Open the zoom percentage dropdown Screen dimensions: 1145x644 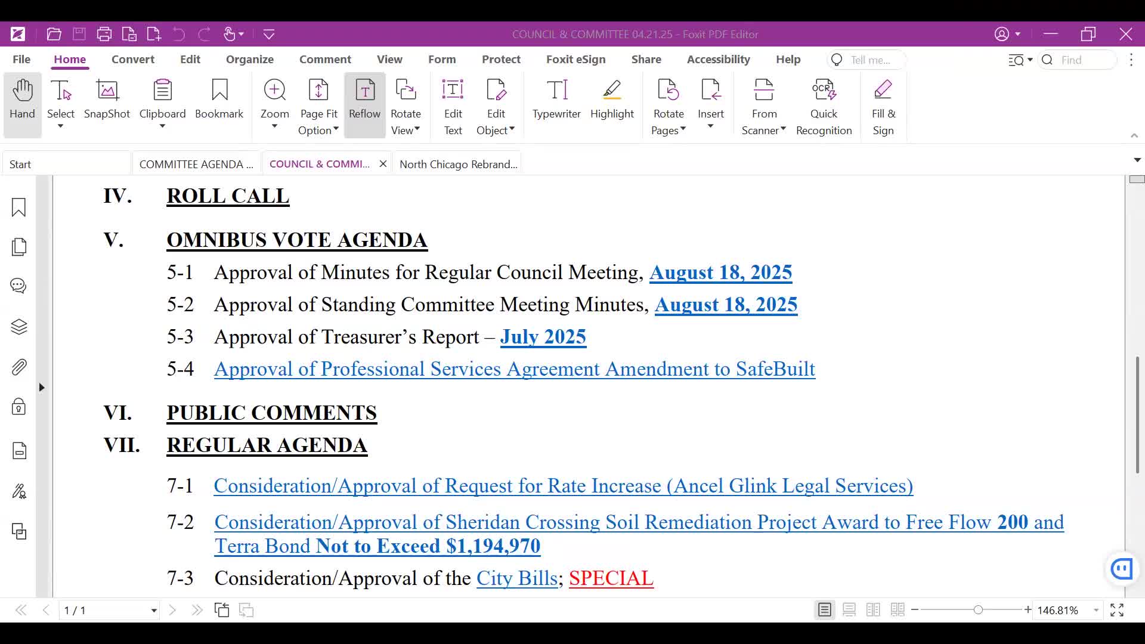click(1096, 610)
